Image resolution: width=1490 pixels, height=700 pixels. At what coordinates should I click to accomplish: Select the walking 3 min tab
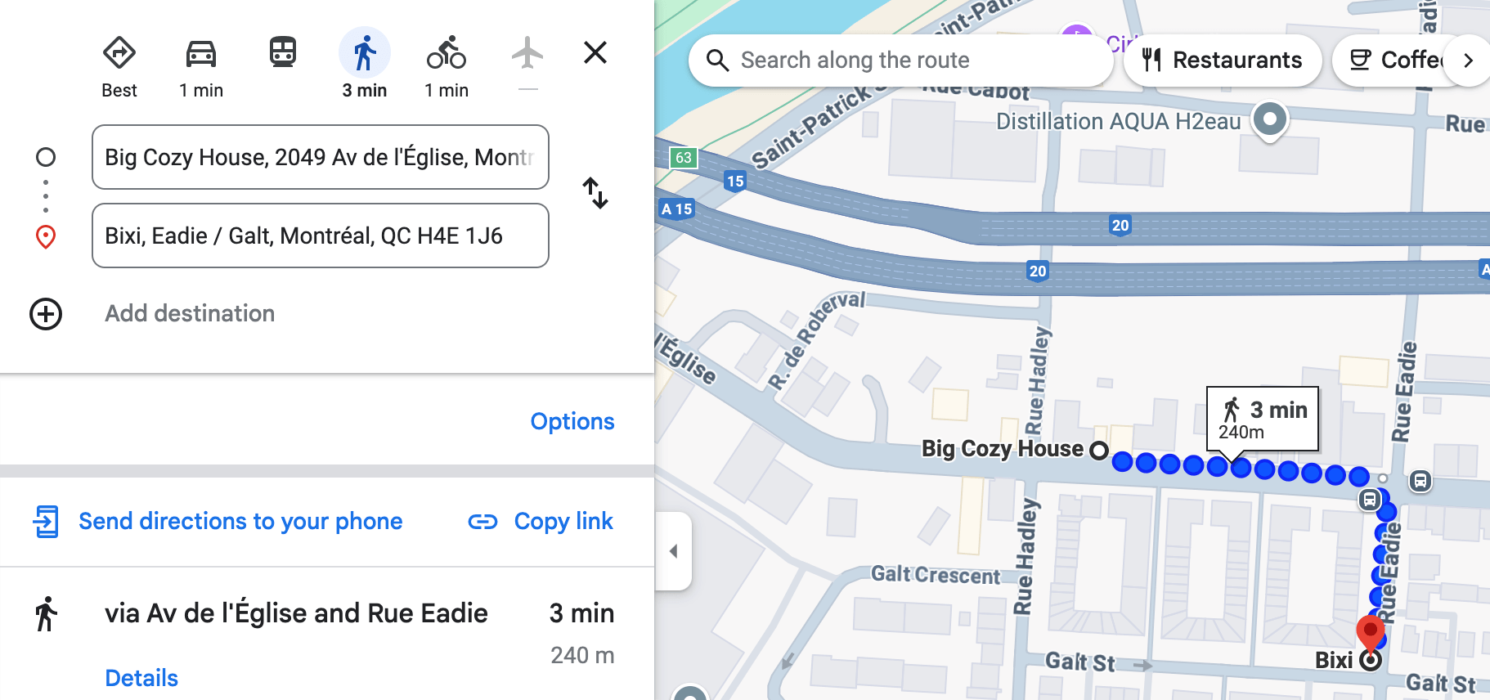365,54
